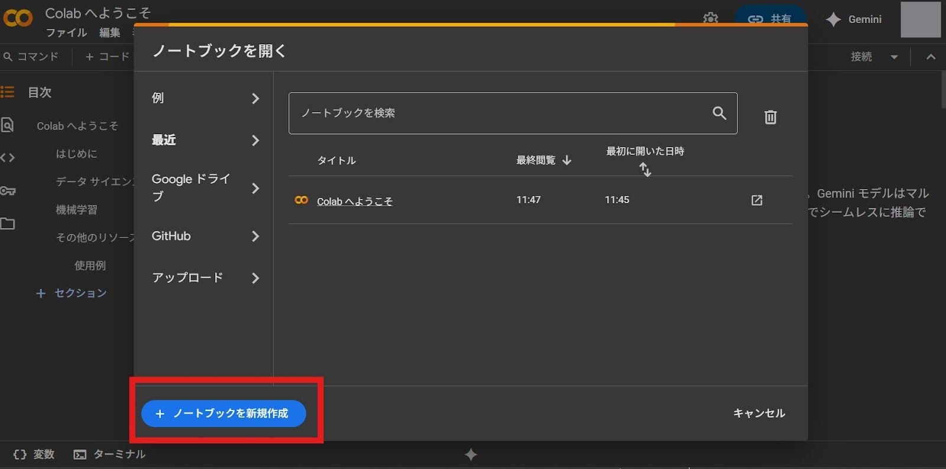The height and width of the screenshot is (469, 946).
Task: Select 使用例 in the outline
Action: tap(90, 266)
